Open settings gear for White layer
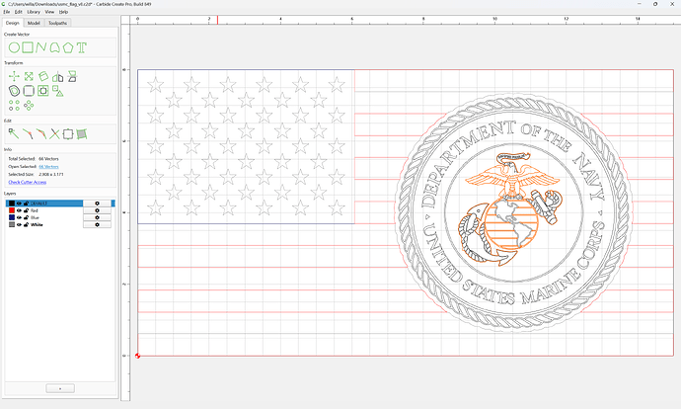 97,224
